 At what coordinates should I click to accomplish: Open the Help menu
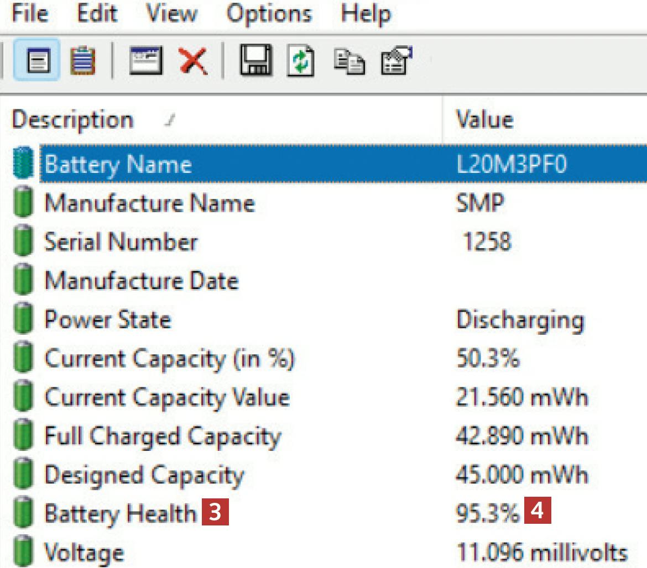coord(366,14)
